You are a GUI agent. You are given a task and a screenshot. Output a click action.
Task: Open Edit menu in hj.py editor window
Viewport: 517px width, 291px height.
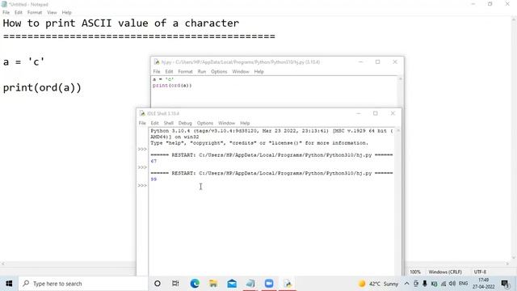[x=169, y=72]
